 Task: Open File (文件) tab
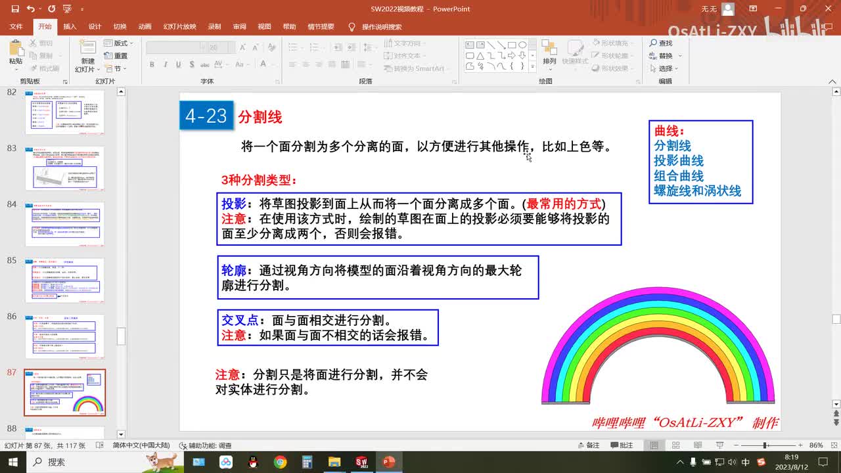click(x=16, y=27)
